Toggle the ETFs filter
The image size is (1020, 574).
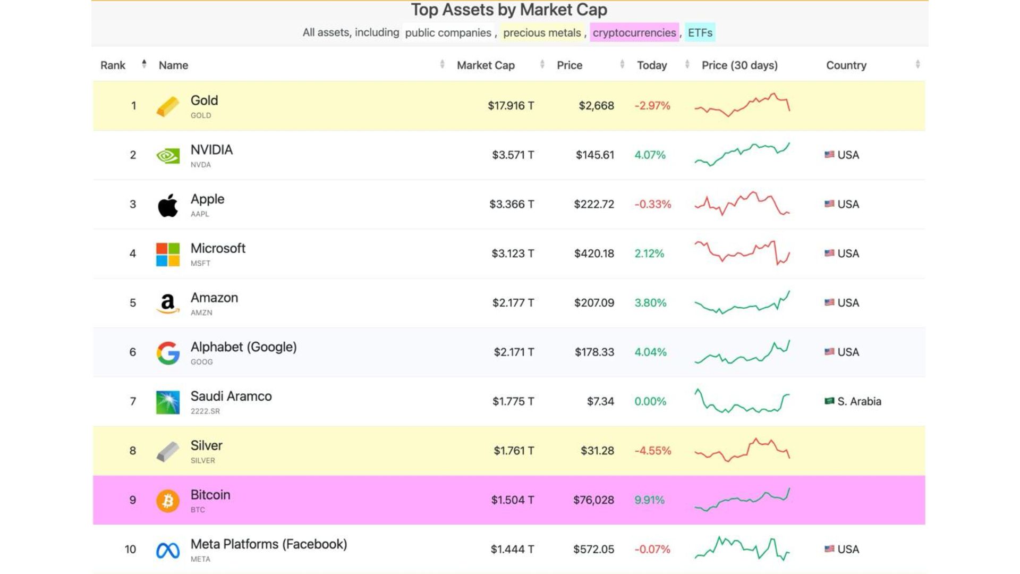[699, 32]
